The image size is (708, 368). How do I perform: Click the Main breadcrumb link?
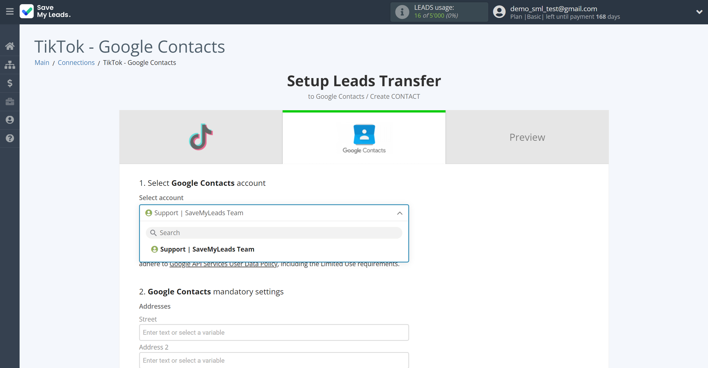42,62
